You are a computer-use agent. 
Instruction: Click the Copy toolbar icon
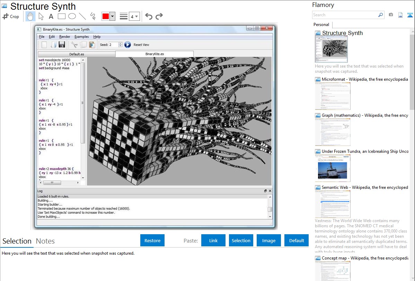tap(83, 45)
